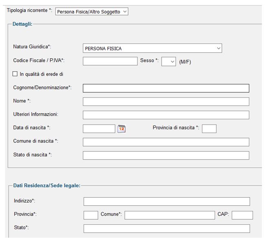Focus the Cognome/Denominazione text field
266x243 pixels.
[166, 88]
